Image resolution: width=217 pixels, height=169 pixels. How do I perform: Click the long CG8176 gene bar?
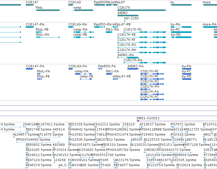click(142, 10)
